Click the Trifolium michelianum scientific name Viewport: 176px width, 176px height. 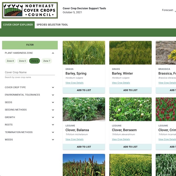(x=77, y=134)
